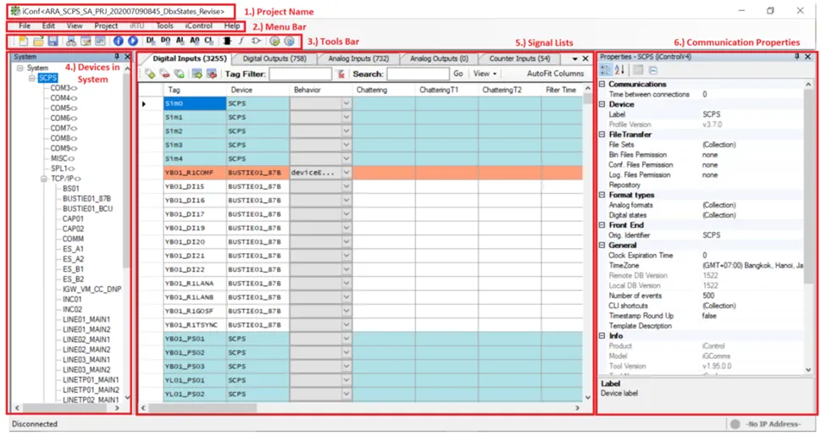The image size is (826, 436).
Task: Collapse the System root tree node
Action: click(20, 68)
